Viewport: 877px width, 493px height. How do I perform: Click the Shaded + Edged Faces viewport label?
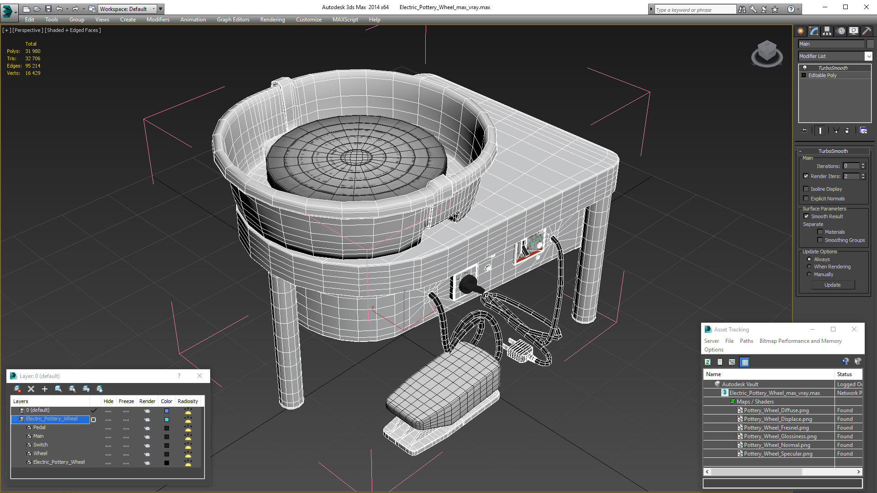pos(73,30)
